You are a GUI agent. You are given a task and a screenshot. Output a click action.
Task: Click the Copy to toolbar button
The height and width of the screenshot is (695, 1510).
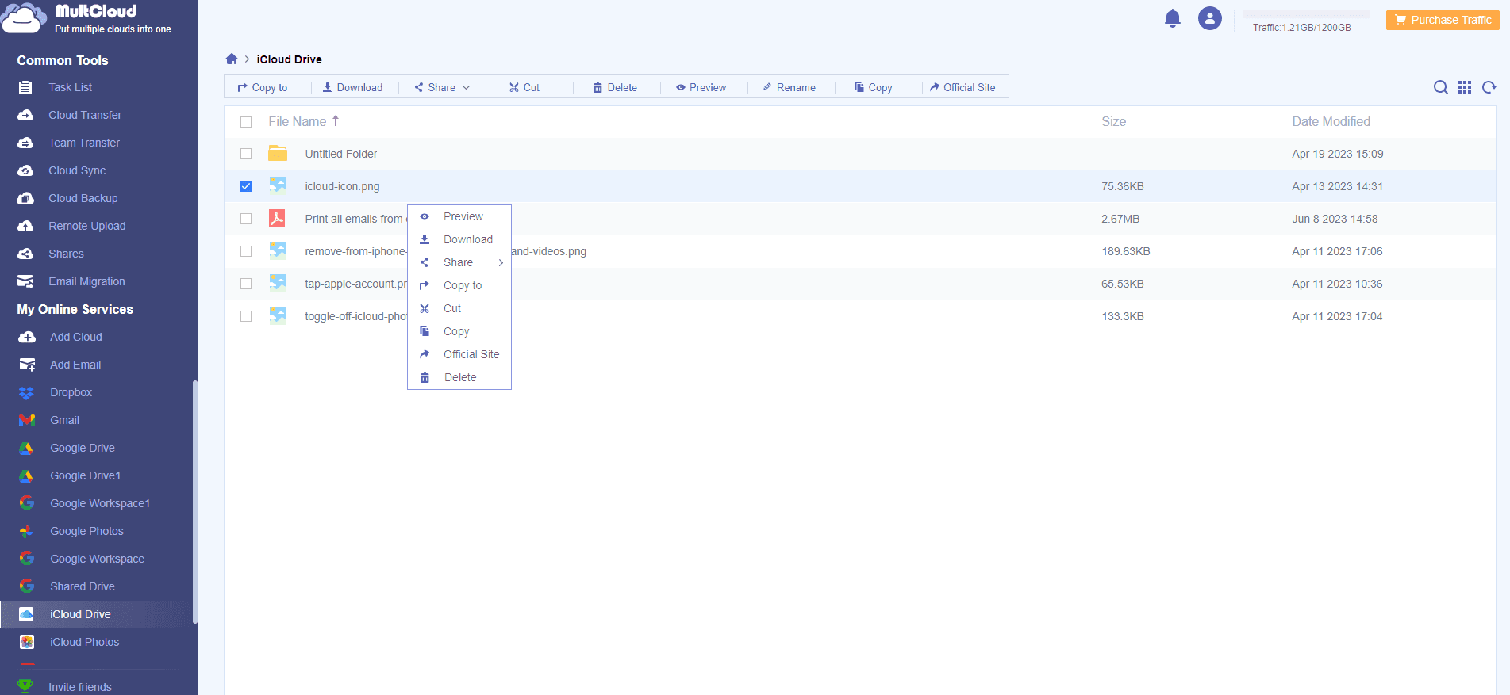263,87
